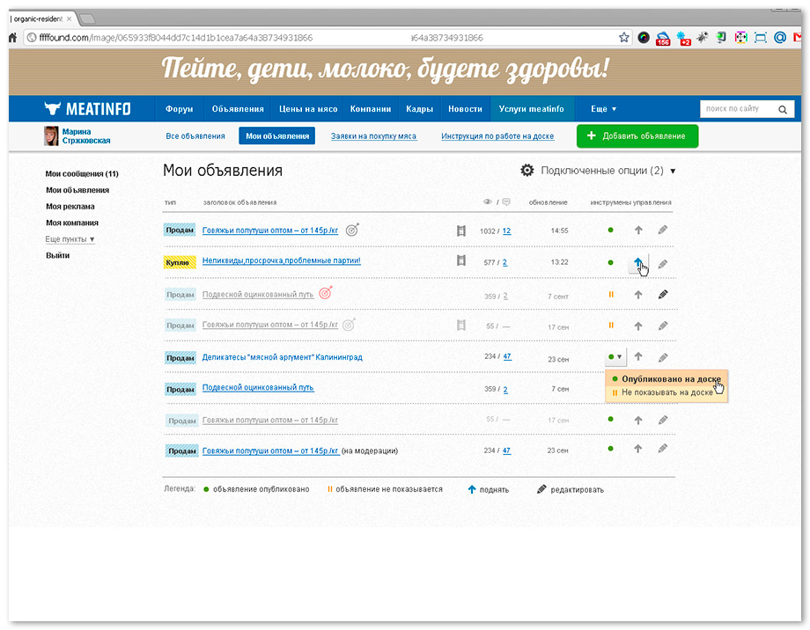Expand the Еще menu in the blue navigation bar
This screenshot has height=630, width=810.
pyautogui.click(x=603, y=109)
